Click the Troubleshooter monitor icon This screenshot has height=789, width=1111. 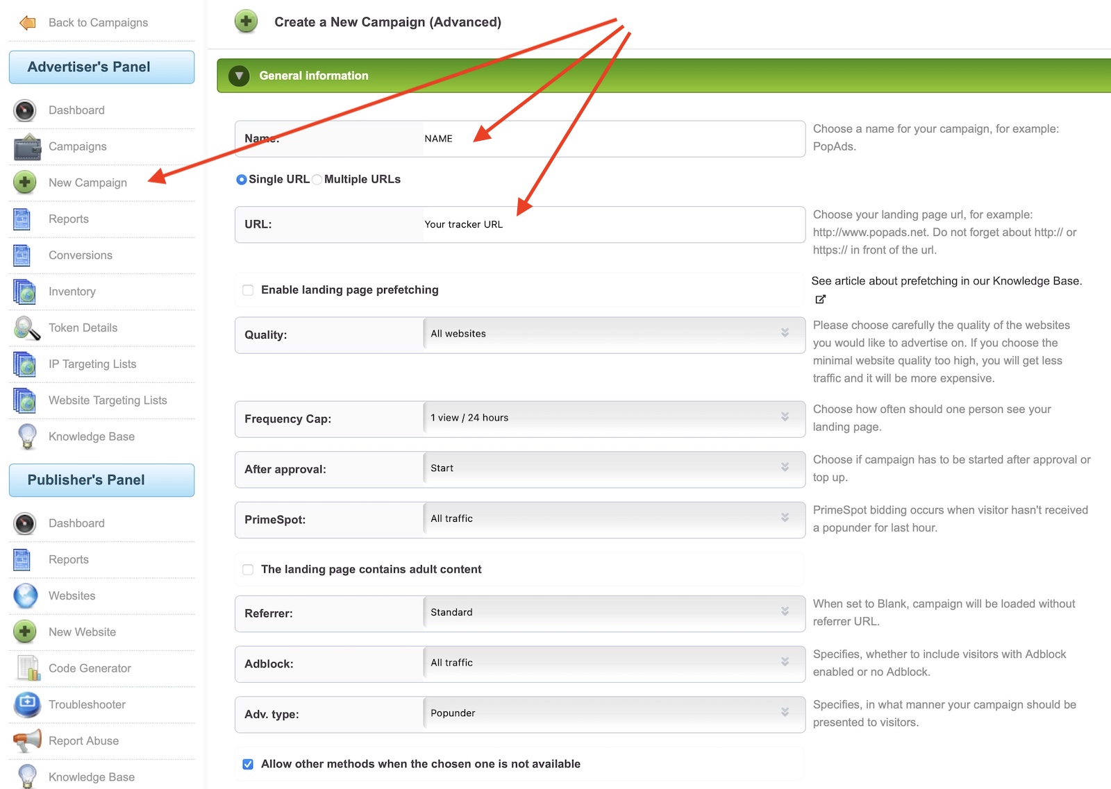point(27,704)
